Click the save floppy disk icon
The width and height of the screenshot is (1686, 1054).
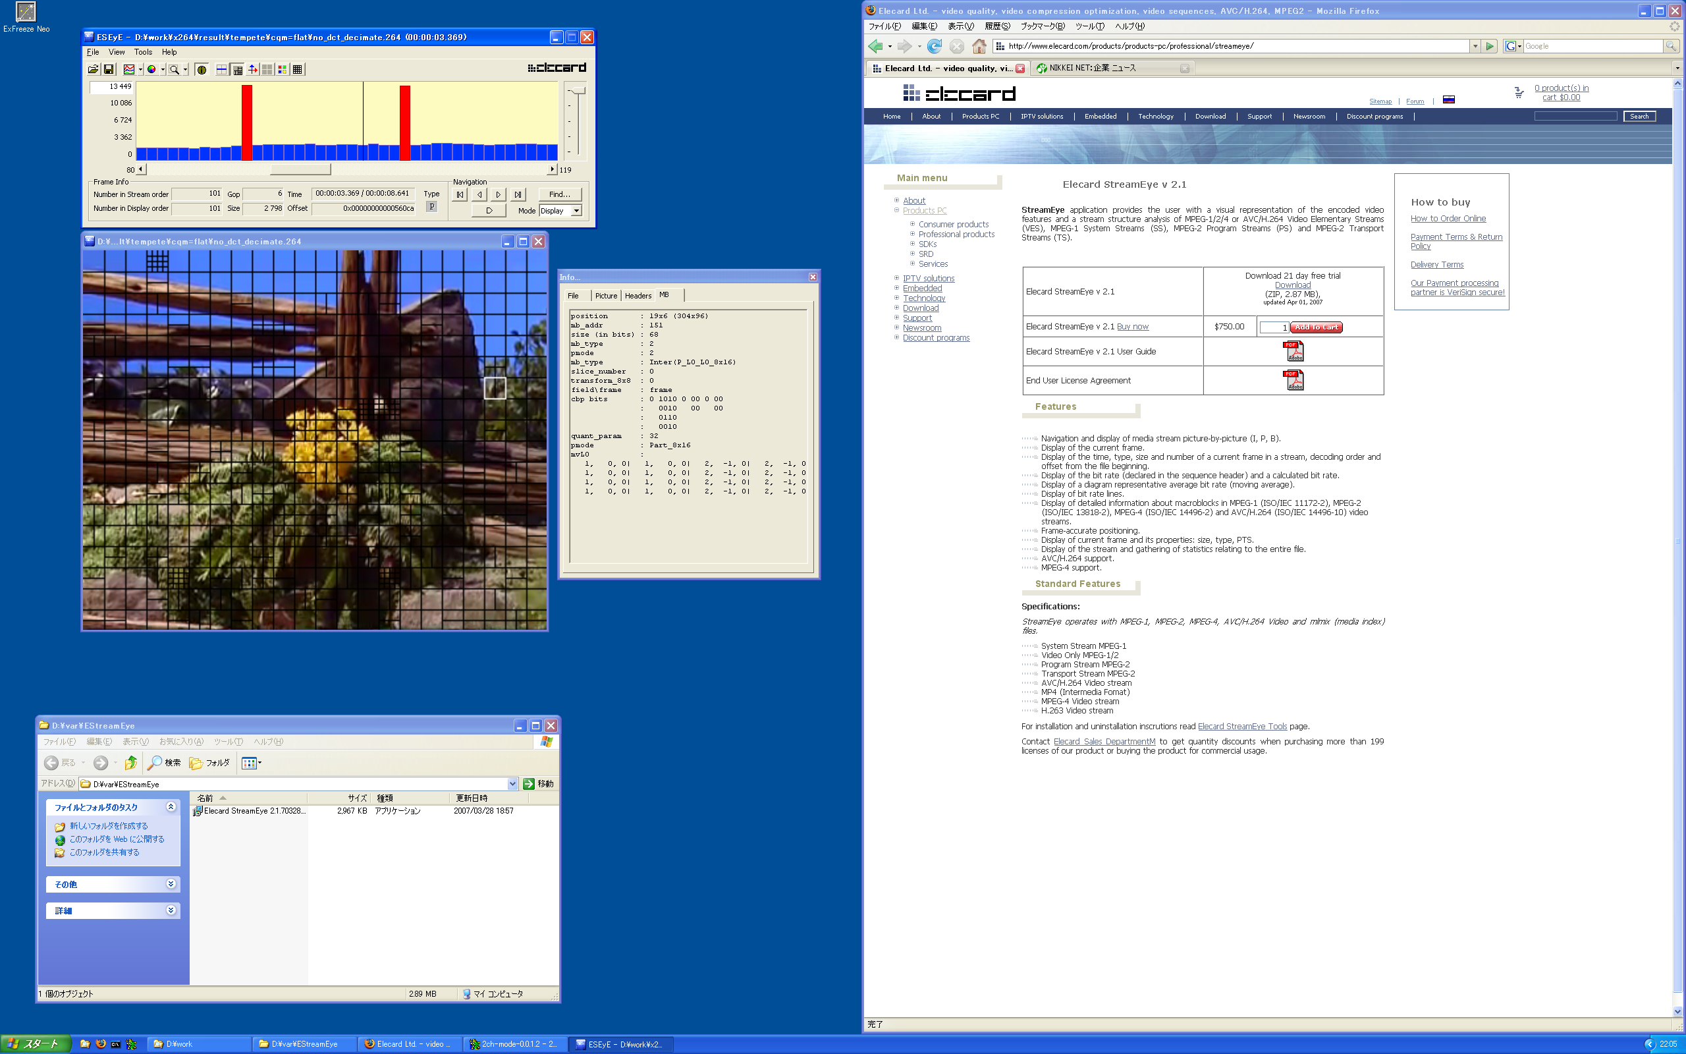[x=109, y=69]
